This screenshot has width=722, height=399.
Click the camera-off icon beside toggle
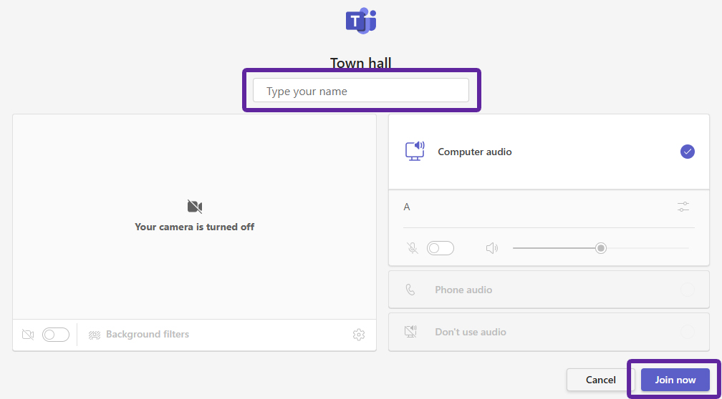pyautogui.click(x=28, y=335)
